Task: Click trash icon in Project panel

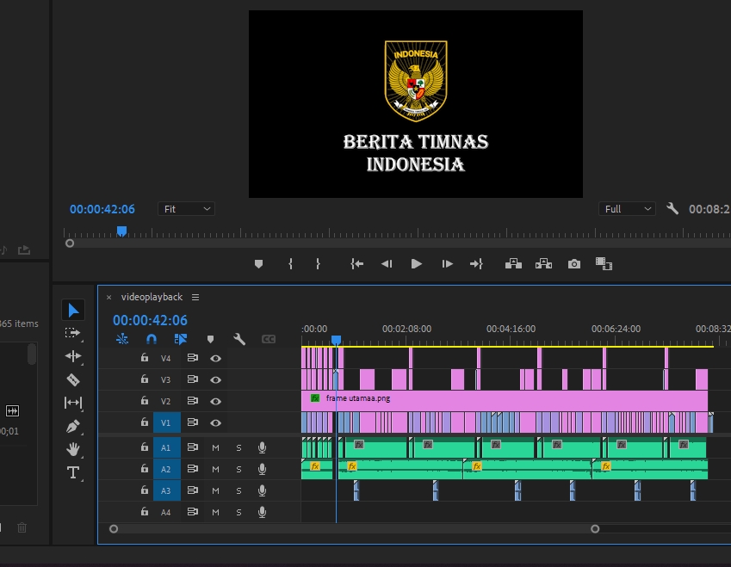Action: (x=22, y=527)
